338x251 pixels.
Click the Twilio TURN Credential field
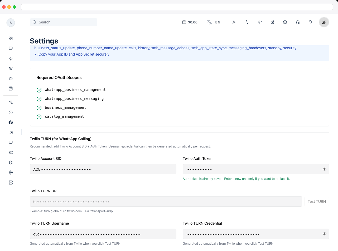(256, 234)
